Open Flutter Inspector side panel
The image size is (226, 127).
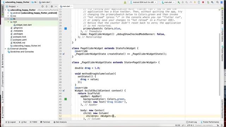pos(222,54)
